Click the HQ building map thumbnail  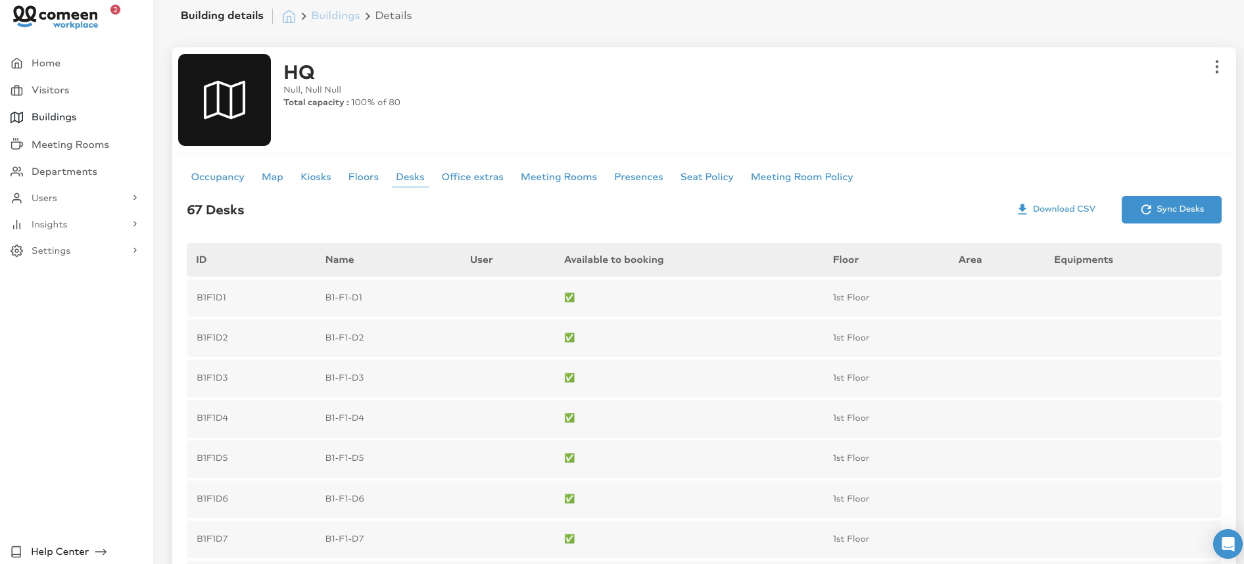pos(224,100)
